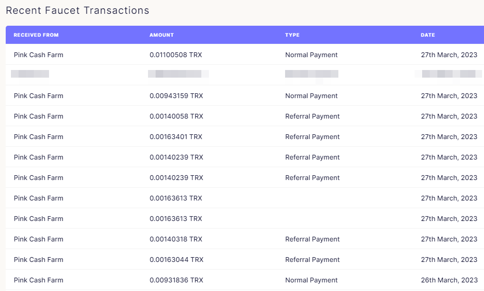
Task: Click the 0.00140058 TRX amount
Action: (176, 116)
